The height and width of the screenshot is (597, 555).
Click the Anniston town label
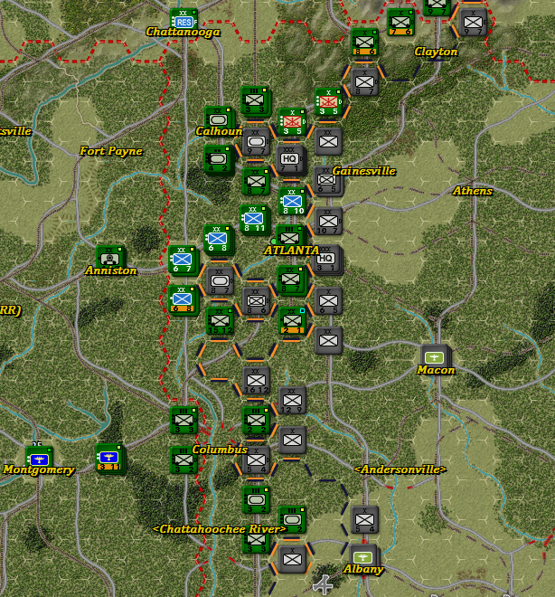point(111,270)
